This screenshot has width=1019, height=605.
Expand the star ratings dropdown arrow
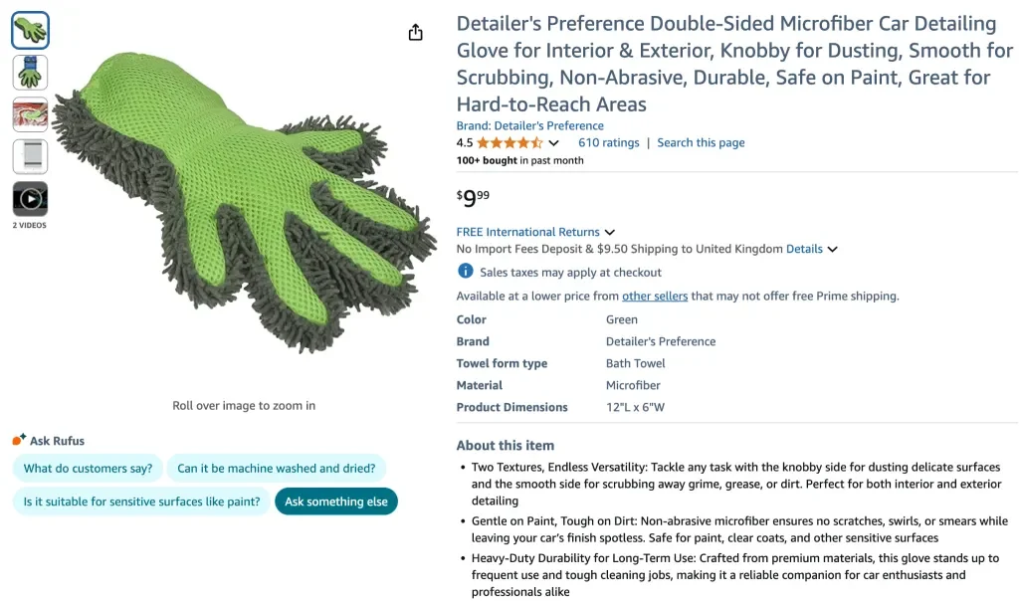pyautogui.click(x=554, y=143)
